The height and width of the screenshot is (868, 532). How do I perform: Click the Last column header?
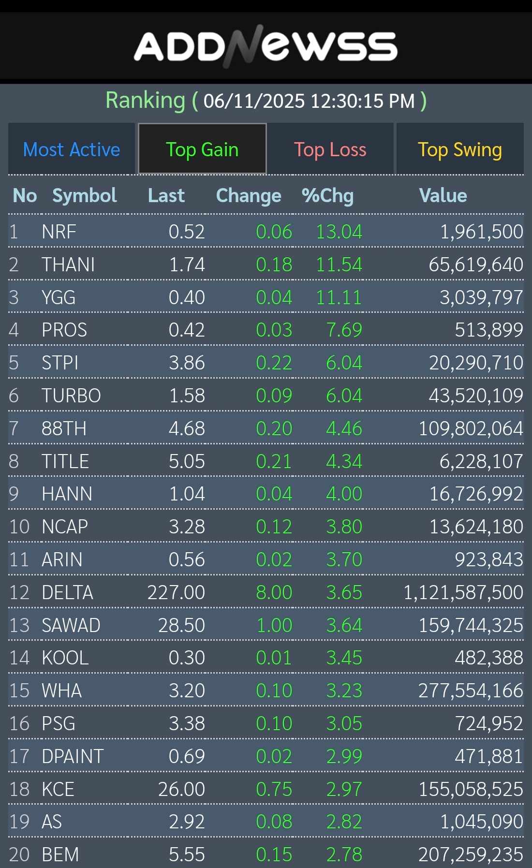click(166, 196)
